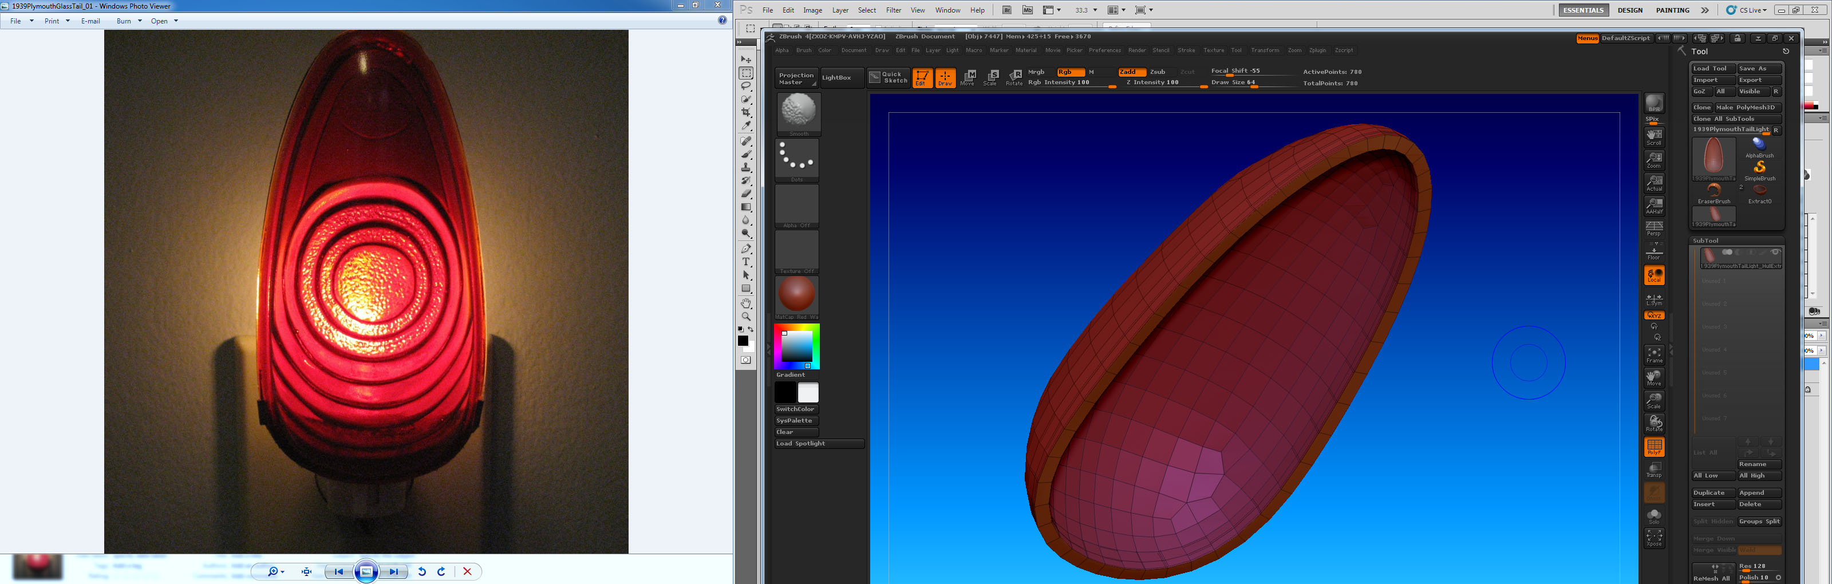Fit photo to window in Photo Viewer

306,571
